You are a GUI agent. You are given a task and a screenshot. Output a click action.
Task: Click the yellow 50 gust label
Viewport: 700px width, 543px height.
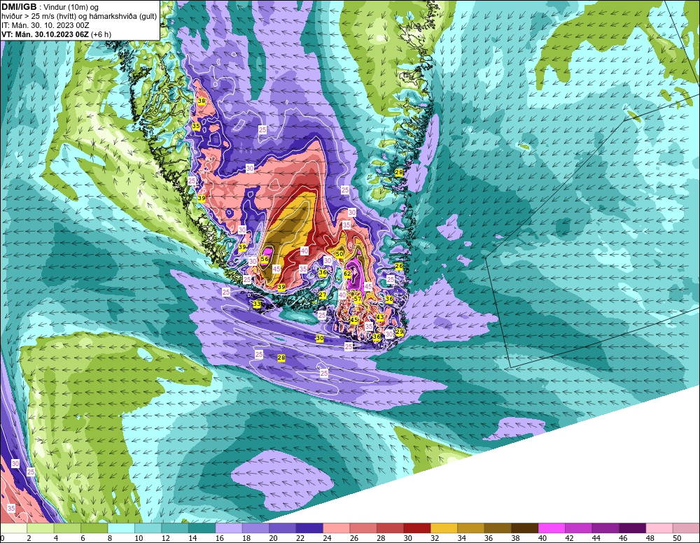coord(339,254)
